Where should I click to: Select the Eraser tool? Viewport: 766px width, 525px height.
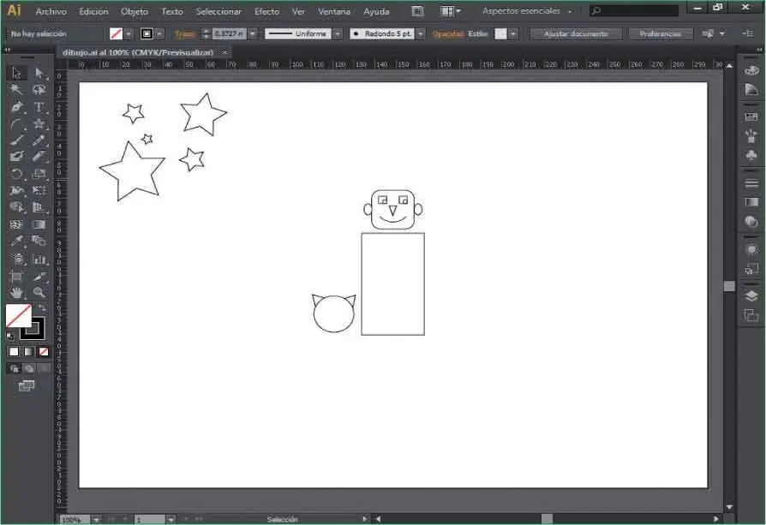click(39, 157)
